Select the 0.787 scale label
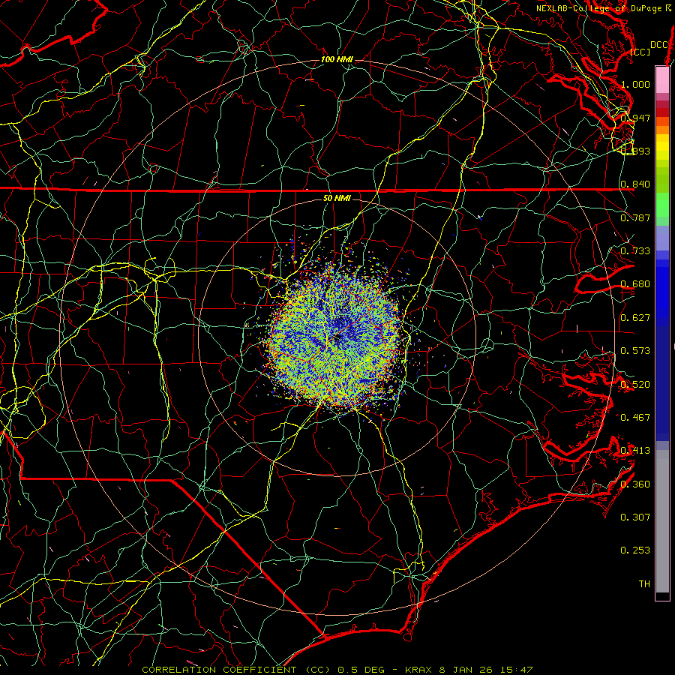Screen dimensions: 675x675 coord(635,217)
